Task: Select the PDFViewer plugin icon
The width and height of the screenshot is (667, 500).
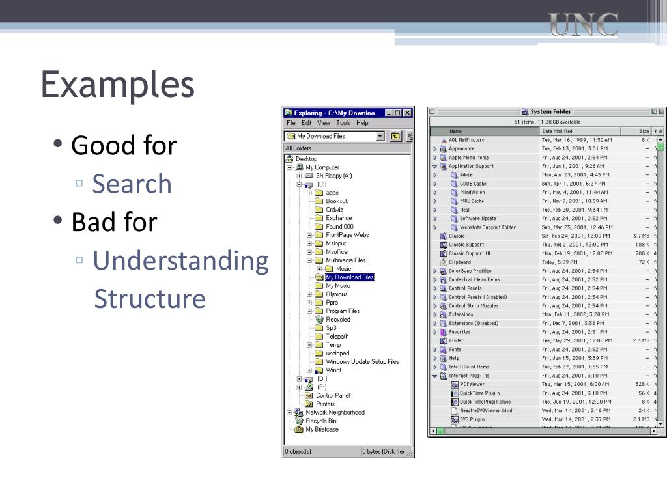Action: 454,384
